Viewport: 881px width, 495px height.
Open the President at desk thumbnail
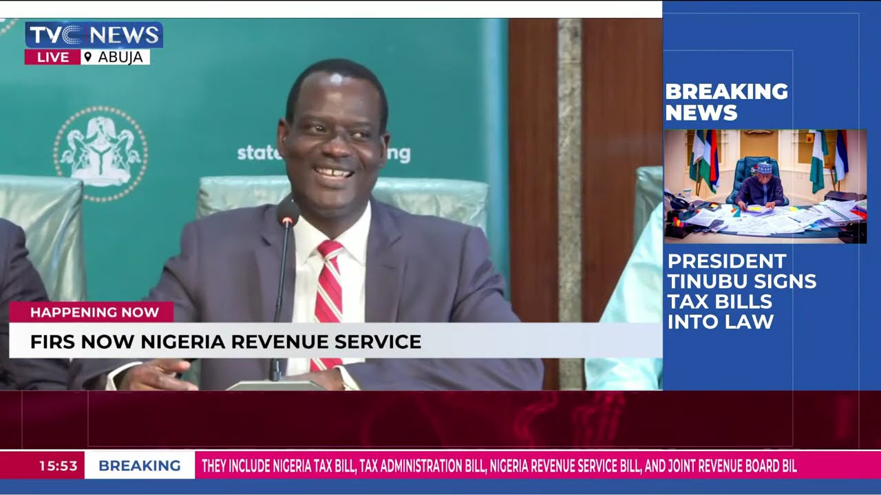tap(765, 186)
